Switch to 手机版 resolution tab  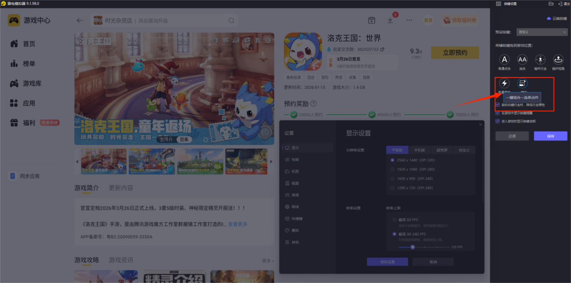[420, 150]
